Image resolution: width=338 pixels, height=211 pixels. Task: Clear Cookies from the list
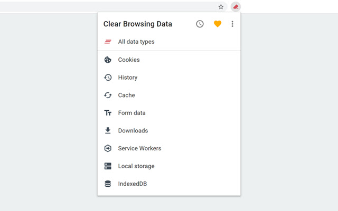coord(129,60)
